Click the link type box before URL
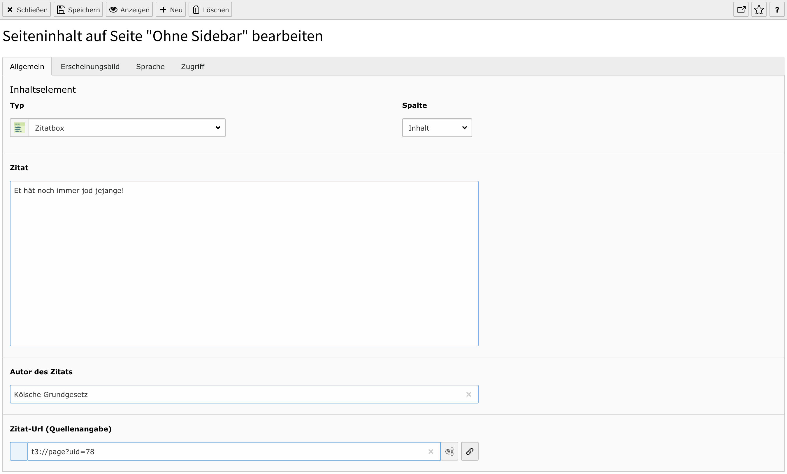 click(x=19, y=451)
